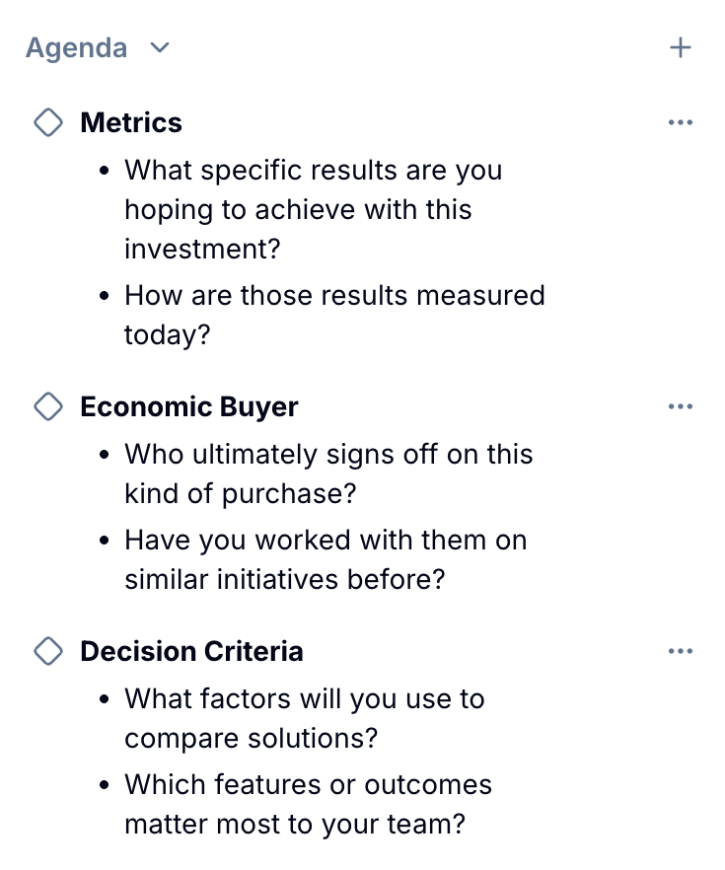Select the Economic Buyer agenda heading

pos(189,406)
